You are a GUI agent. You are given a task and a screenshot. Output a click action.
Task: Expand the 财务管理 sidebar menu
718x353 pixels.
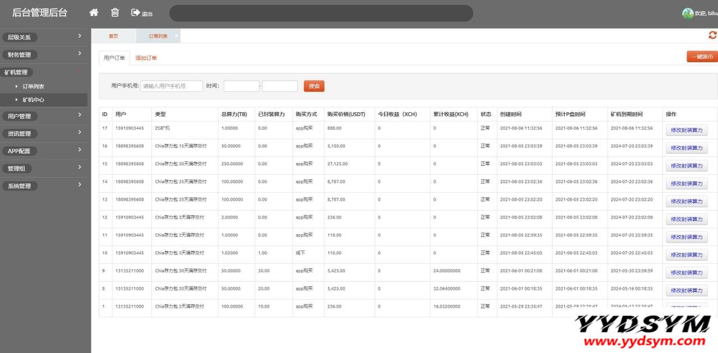[x=44, y=54]
